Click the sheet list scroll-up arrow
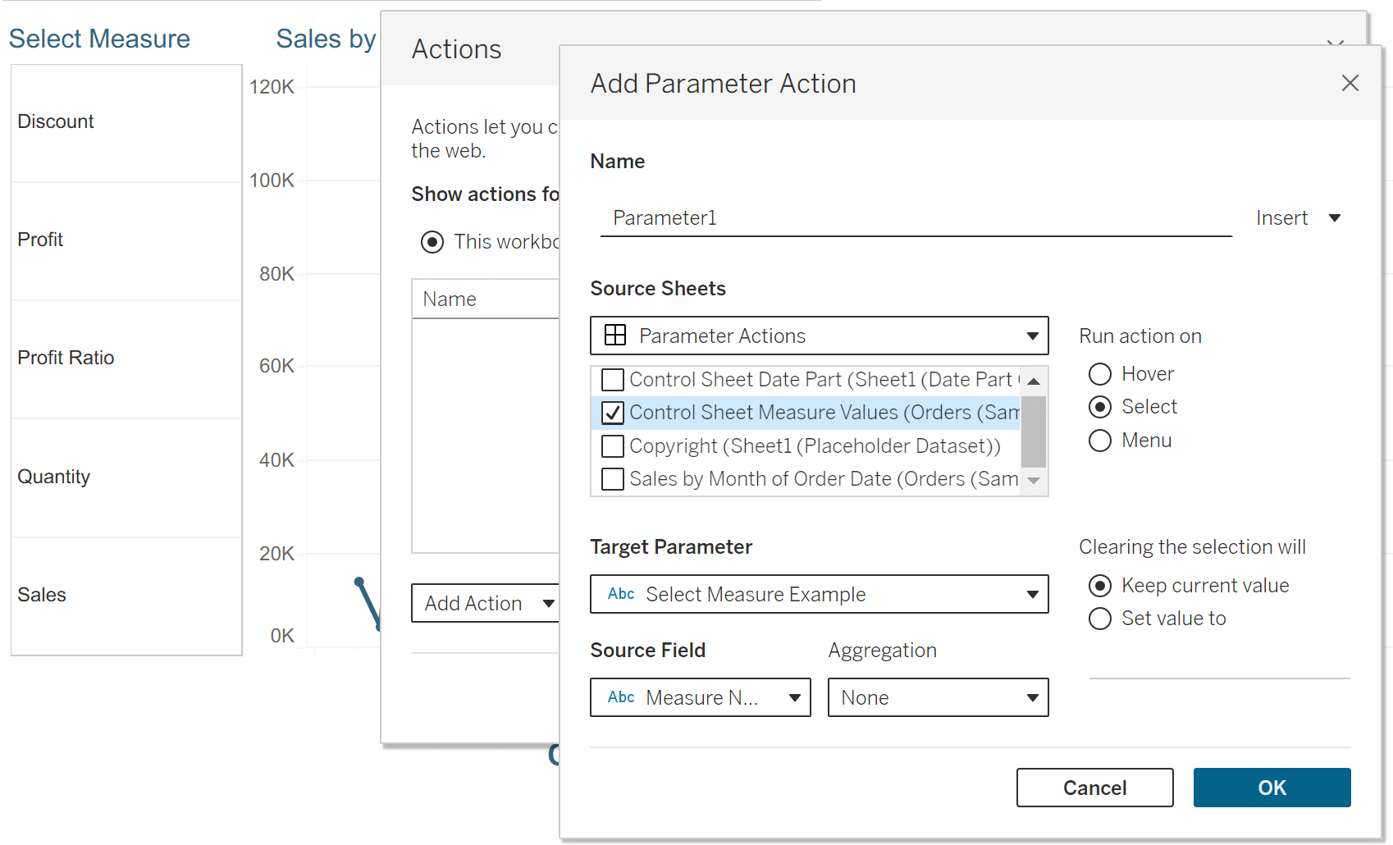The height and width of the screenshot is (845, 1393). (1034, 381)
